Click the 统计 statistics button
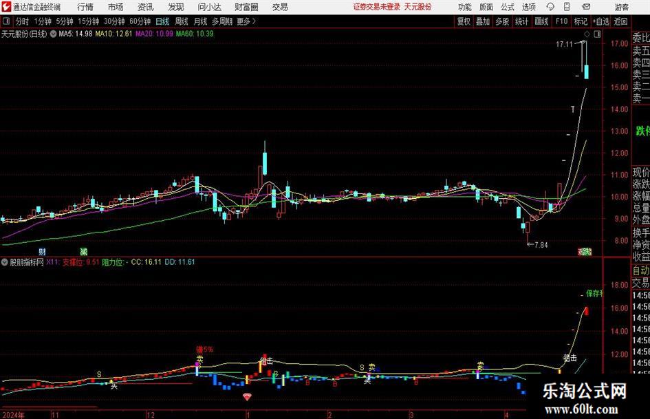This screenshot has height=419, width=650. coord(521,21)
